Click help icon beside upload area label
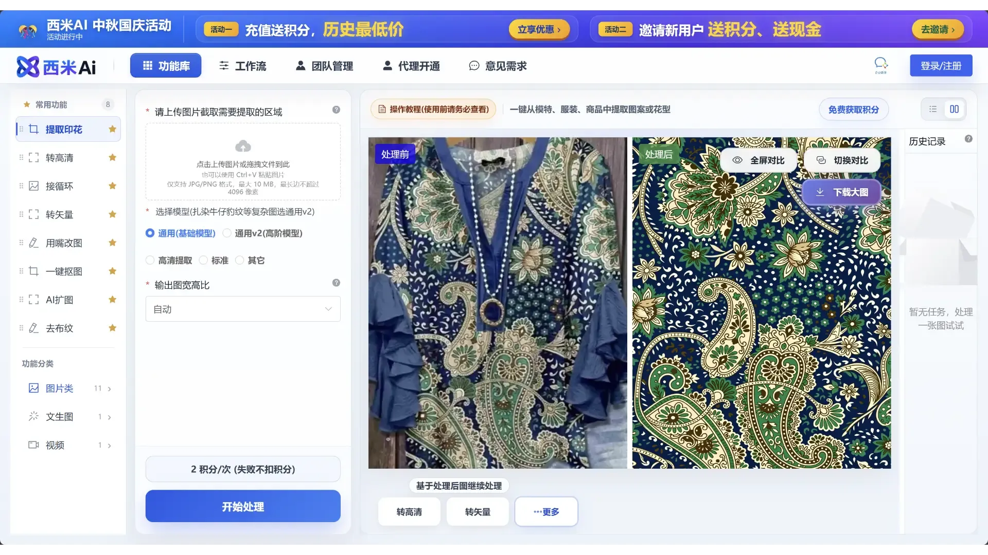Screen dimensions: 988x555 click(x=336, y=109)
